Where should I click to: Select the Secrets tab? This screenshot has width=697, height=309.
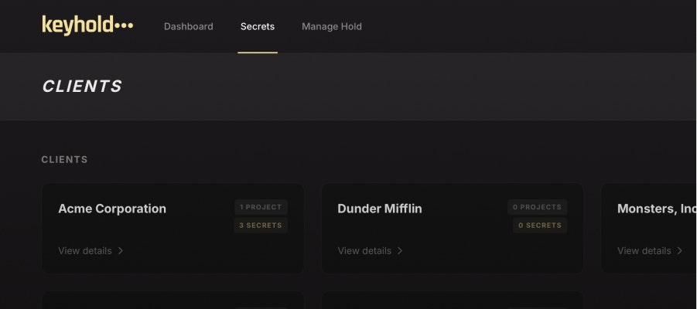pos(258,26)
